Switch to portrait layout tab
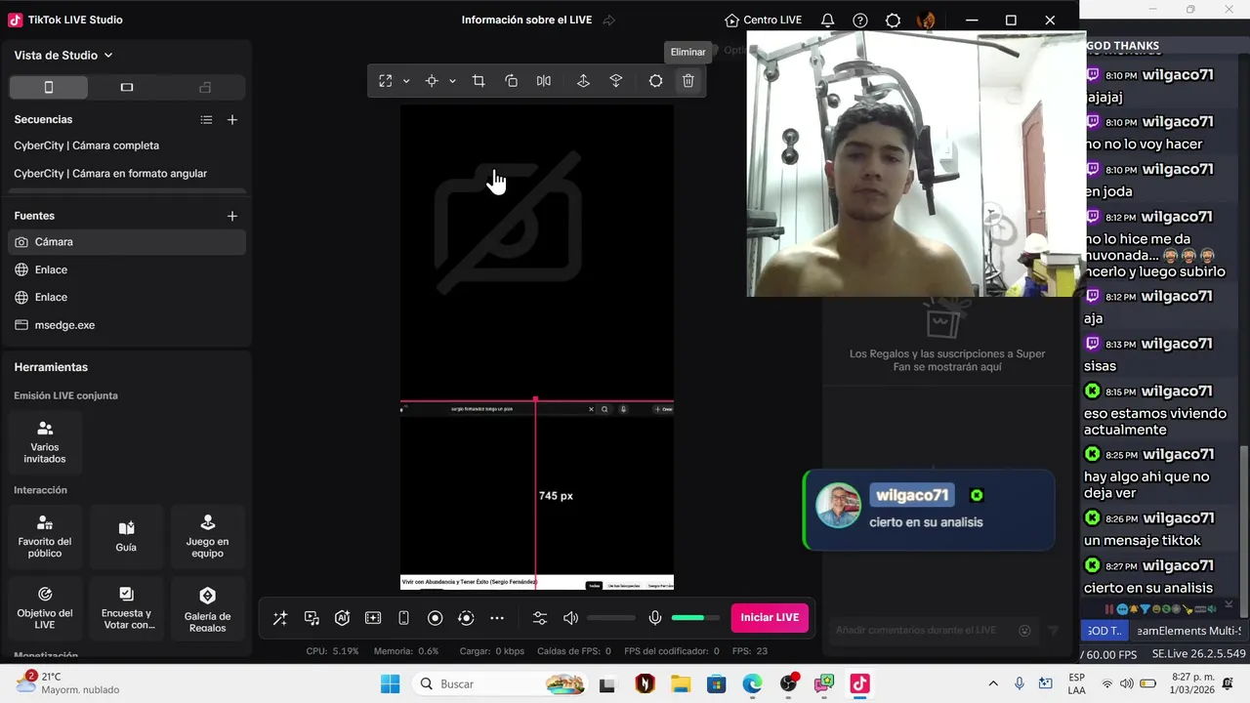Screen dimensions: 1250x703 49,87
